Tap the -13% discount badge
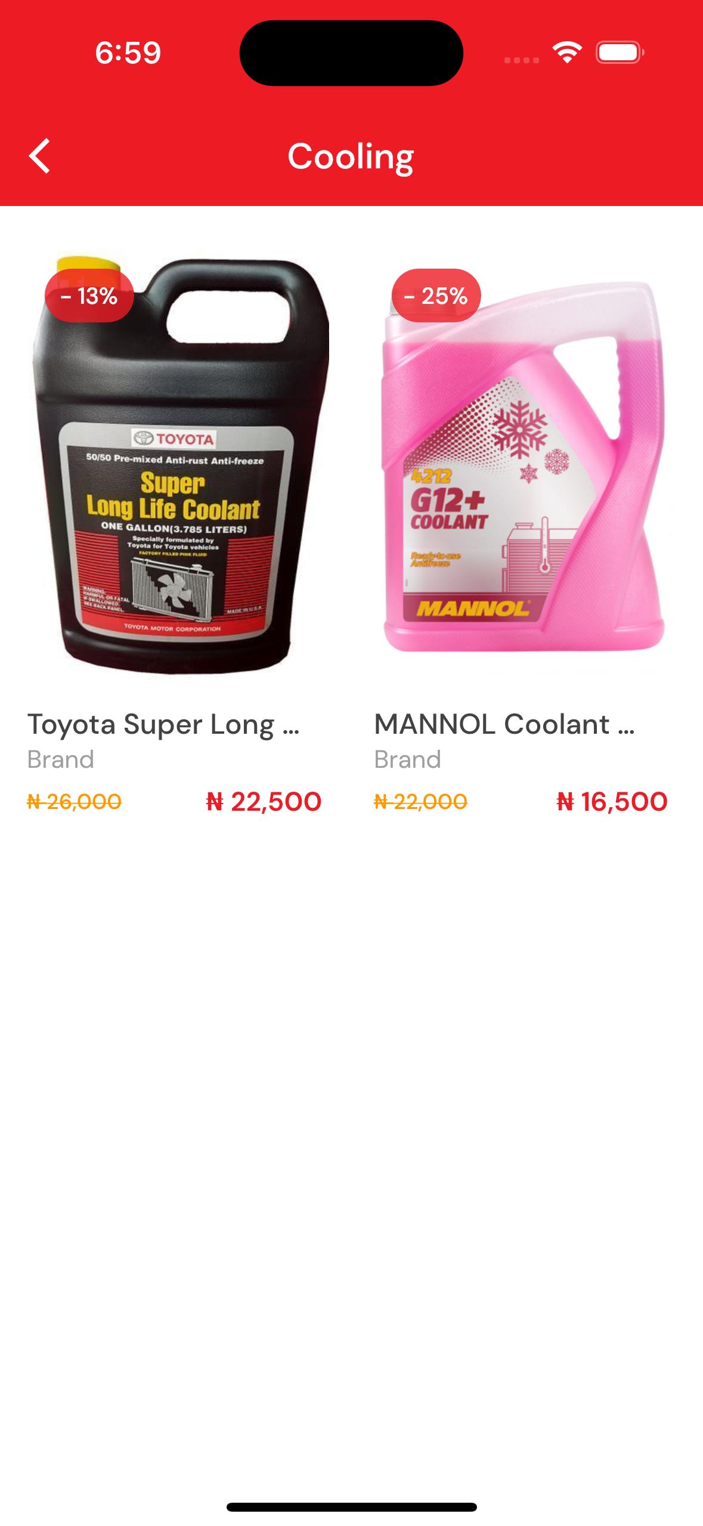The width and height of the screenshot is (703, 1526). click(89, 296)
